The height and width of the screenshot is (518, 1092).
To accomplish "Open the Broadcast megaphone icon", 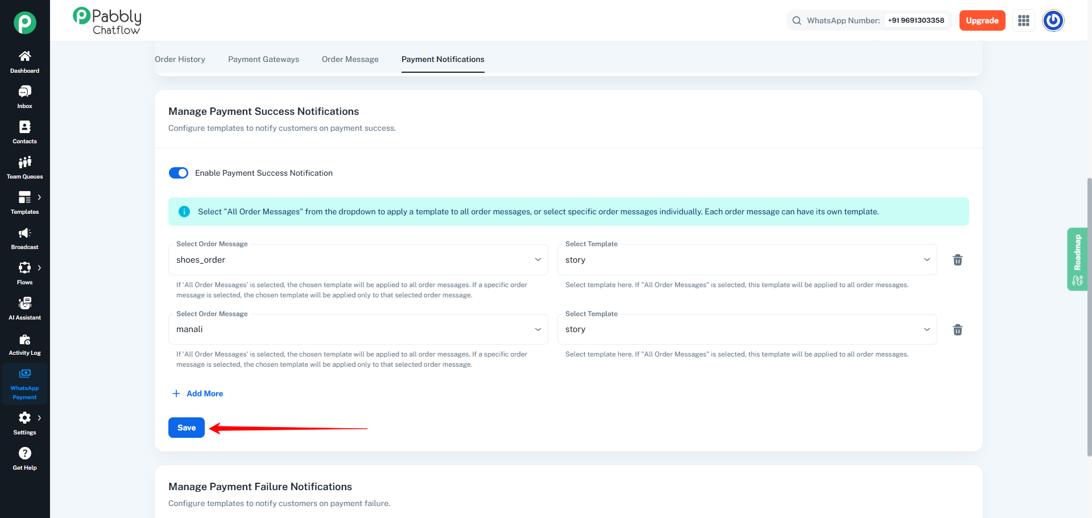I will [25, 233].
